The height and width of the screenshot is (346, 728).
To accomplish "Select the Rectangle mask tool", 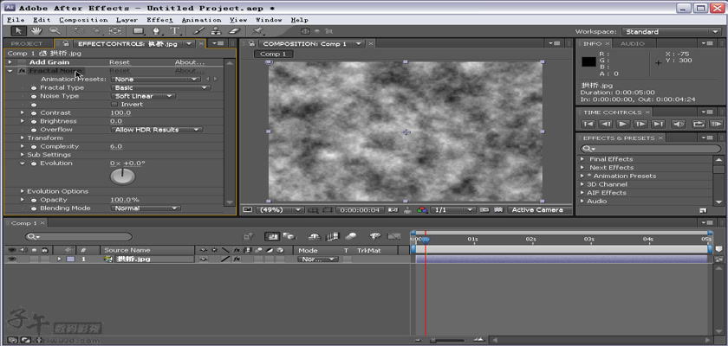I will pyautogui.click(x=138, y=31).
